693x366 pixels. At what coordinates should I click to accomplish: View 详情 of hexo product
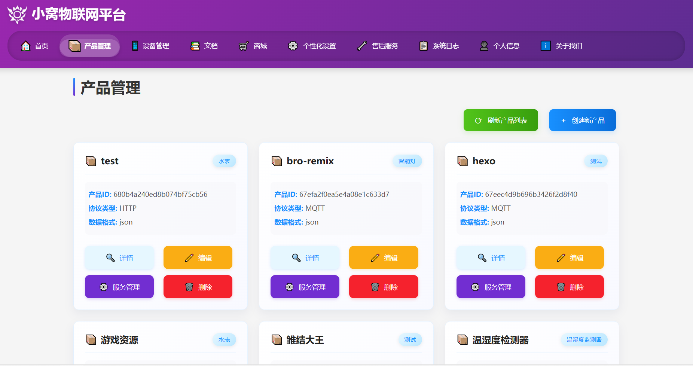491,257
